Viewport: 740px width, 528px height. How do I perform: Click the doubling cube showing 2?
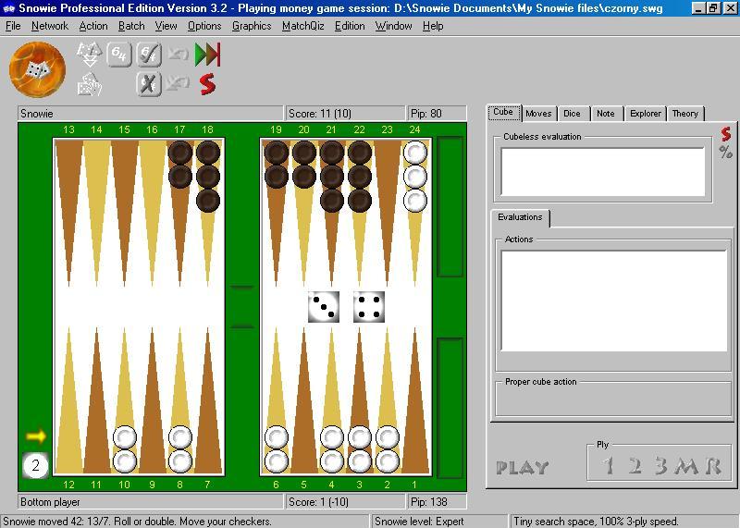(35, 465)
